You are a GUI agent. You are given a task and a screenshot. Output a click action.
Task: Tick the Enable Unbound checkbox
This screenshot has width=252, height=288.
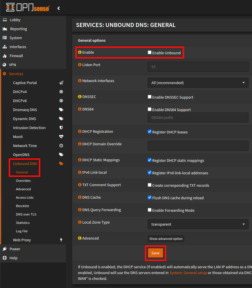[149, 52]
